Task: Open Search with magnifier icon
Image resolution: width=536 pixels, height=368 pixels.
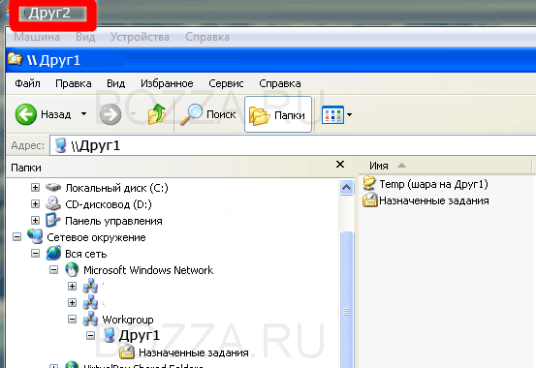Action: pos(192,114)
